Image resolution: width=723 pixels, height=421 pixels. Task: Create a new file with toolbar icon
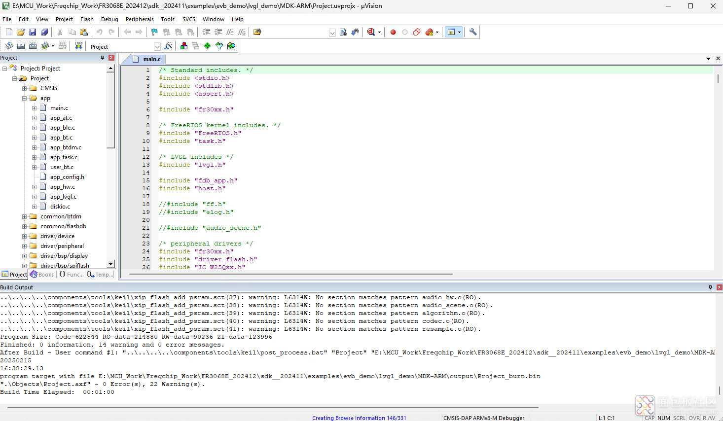[x=9, y=32]
